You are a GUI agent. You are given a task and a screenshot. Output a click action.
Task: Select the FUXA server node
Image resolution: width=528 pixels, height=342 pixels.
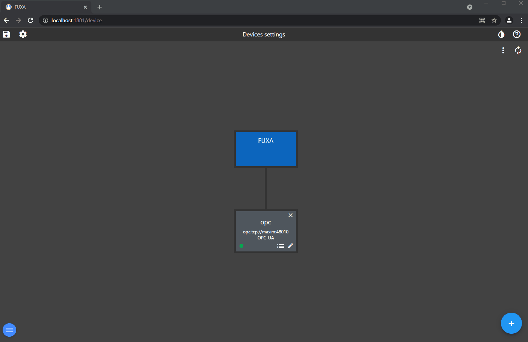266,149
